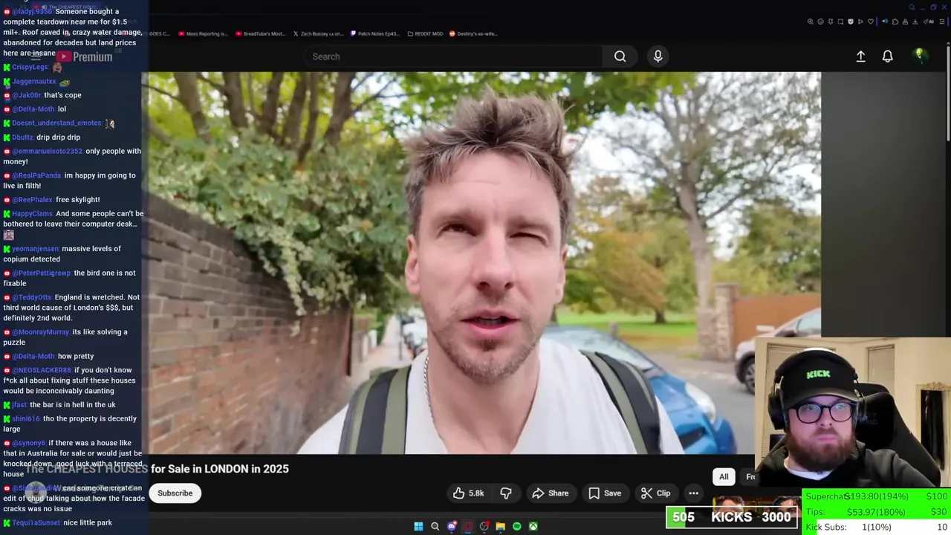This screenshot has height=535, width=951.
Task: Click the Kick Subs goal row
Action: tap(877, 527)
